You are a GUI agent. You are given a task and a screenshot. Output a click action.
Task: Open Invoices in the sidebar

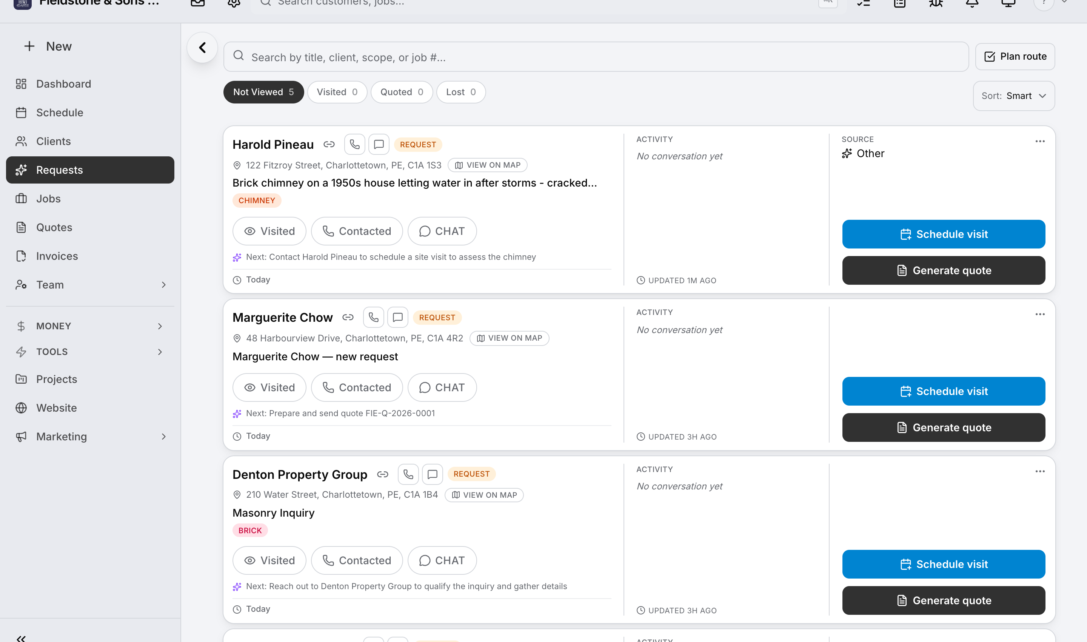tap(90, 256)
